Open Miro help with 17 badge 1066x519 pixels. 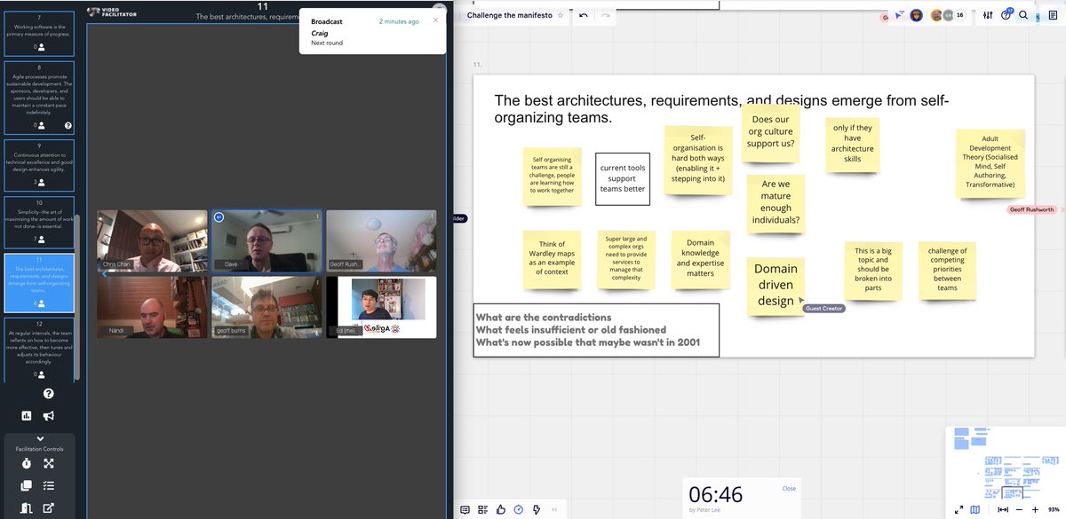coord(1006,15)
